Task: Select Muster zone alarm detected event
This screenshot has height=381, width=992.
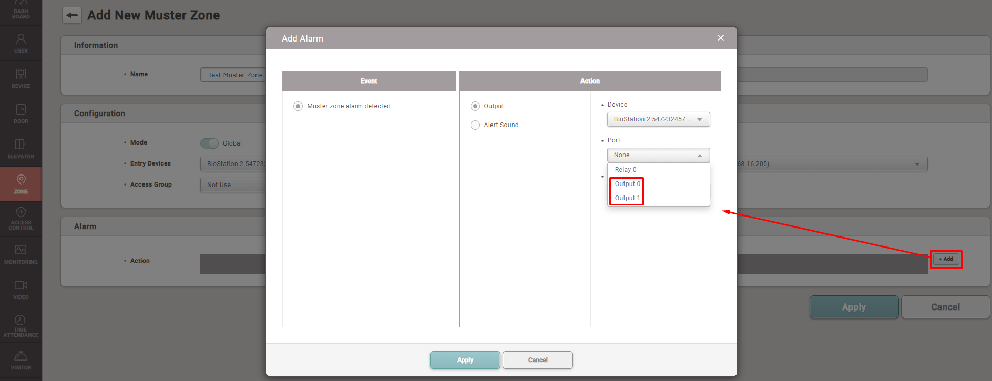Action: pos(298,106)
